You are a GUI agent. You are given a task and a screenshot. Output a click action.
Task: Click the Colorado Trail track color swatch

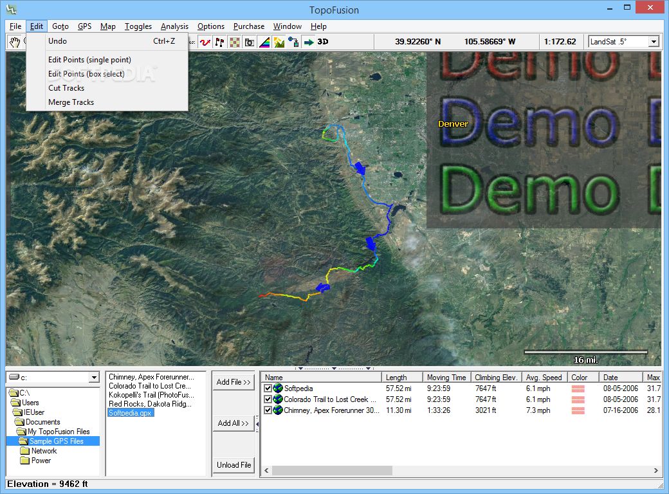(578, 399)
